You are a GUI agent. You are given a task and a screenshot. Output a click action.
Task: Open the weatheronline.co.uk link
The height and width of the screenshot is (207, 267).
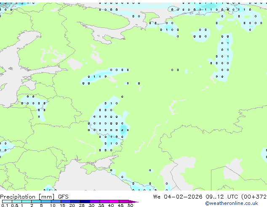click(232, 203)
